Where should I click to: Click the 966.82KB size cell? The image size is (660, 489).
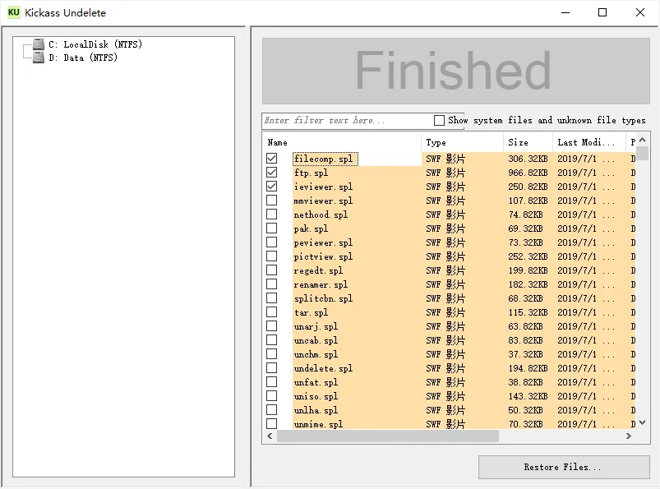(x=528, y=173)
